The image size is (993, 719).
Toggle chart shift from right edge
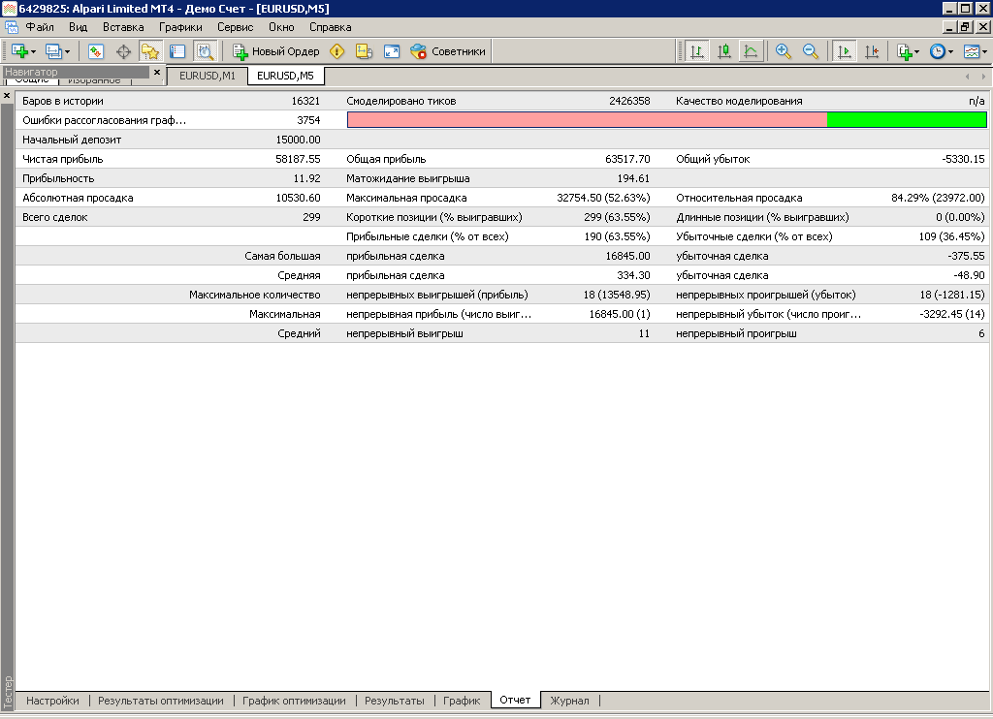click(x=871, y=51)
